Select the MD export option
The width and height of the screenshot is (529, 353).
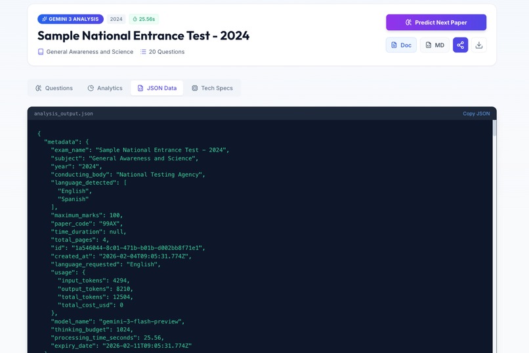tap(434, 45)
